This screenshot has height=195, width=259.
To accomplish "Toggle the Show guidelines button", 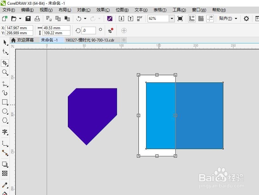I will (x=210, y=19).
